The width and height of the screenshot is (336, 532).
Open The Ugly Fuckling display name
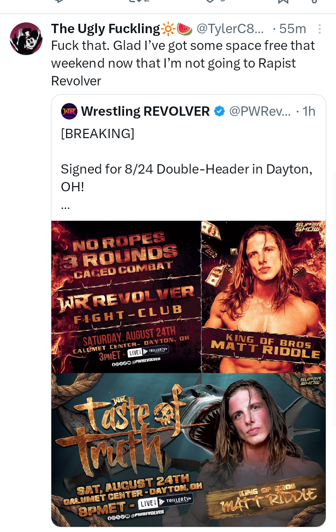coord(105,29)
